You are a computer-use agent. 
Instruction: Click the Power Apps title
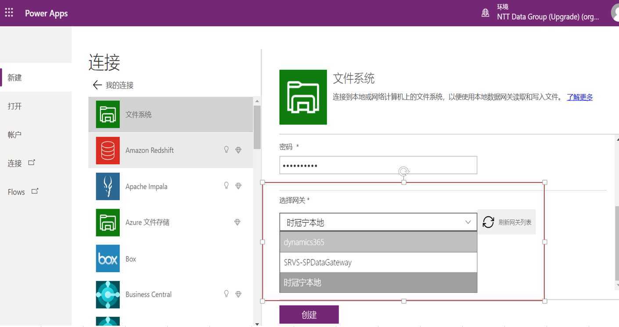[x=46, y=13]
